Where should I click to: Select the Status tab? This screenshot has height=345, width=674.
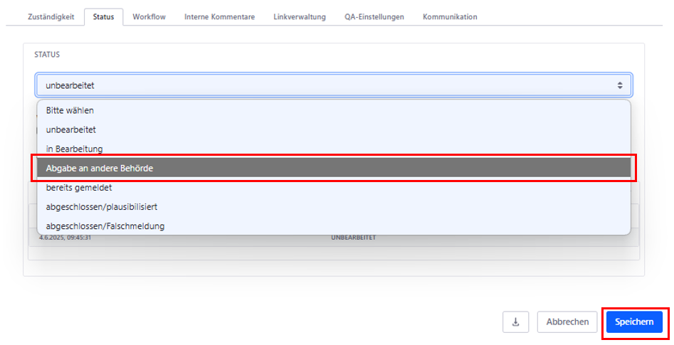point(104,17)
